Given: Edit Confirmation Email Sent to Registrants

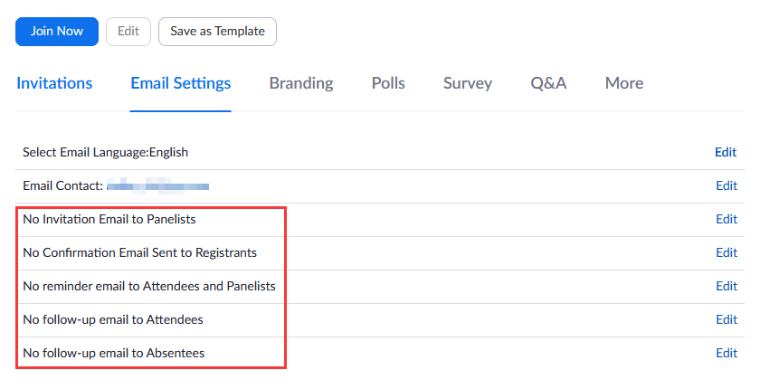Looking at the screenshot, I should point(727,252).
